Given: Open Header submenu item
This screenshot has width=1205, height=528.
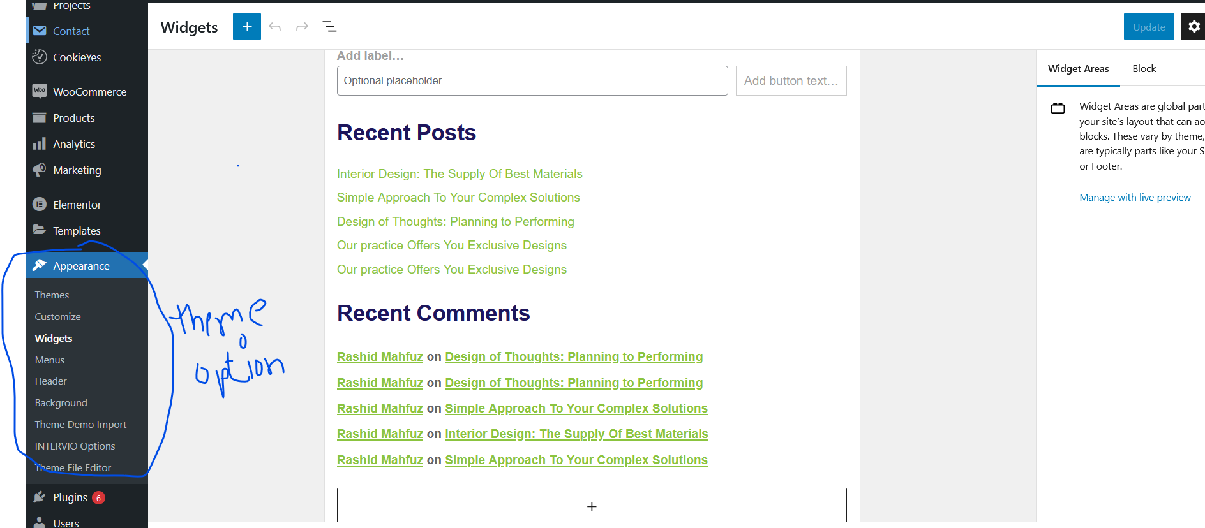Looking at the screenshot, I should tap(50, 381).
